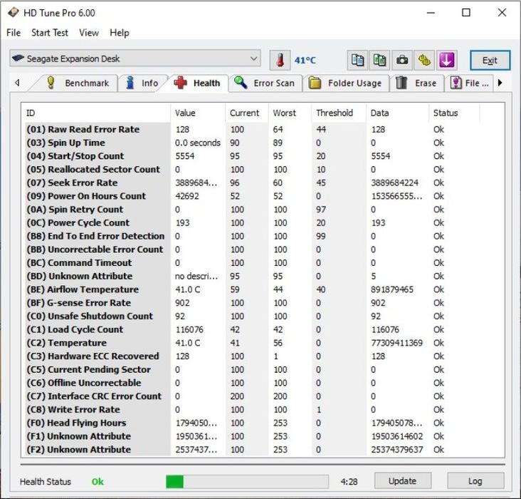This screenshot has height=499, width=521.
Task: Click the thermometer temperature icon
Action: tap(280, 61)
